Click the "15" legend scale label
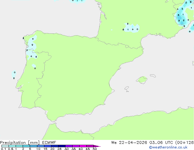Viewport: 194px width, 150px height. pos(45,149)
